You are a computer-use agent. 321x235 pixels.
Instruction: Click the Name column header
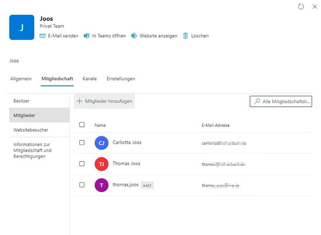[x=100, y=125]
